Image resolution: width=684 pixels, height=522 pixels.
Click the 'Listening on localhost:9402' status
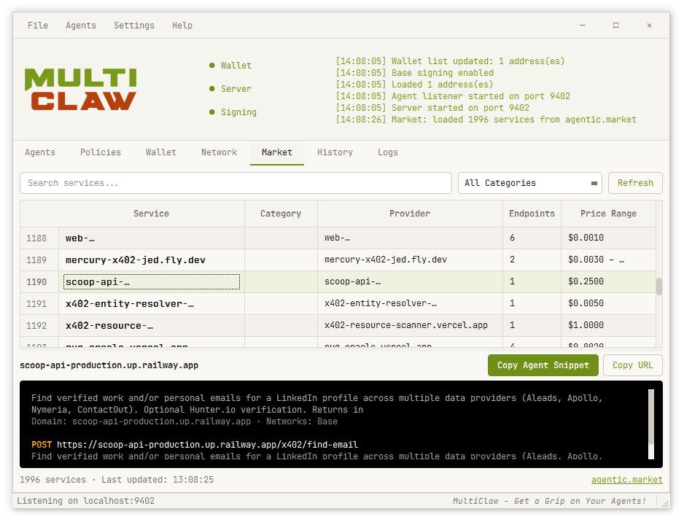[x=85, y=501]
